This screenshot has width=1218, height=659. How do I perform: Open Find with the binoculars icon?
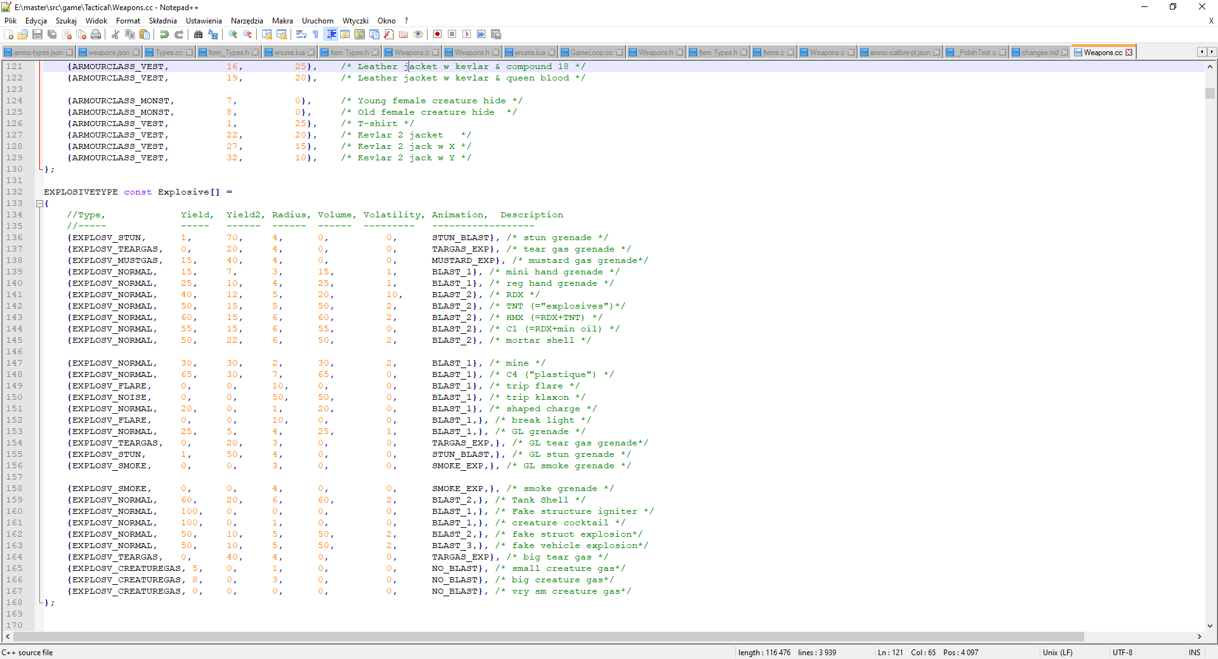pos(199,34)
